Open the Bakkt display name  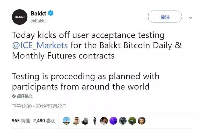[x=38, y=13]
